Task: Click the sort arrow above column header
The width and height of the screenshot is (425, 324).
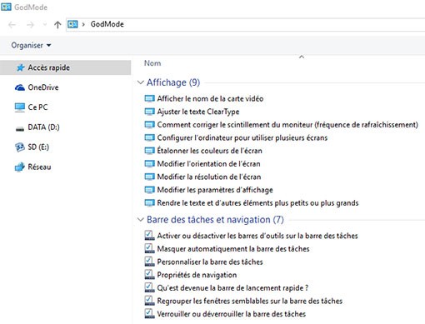Action: (302, 57)
